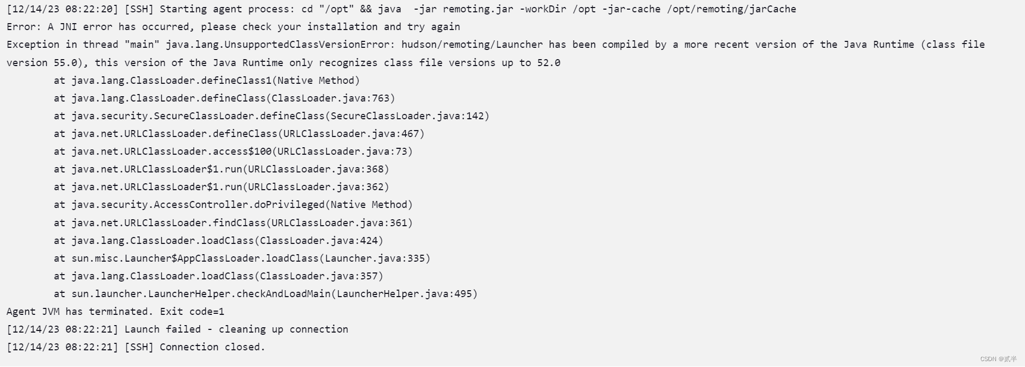The height and width of the screenshot is (367, 1025).
Task: Click the ClassLoader.java:763 stack frame
Action: [224, 98]
